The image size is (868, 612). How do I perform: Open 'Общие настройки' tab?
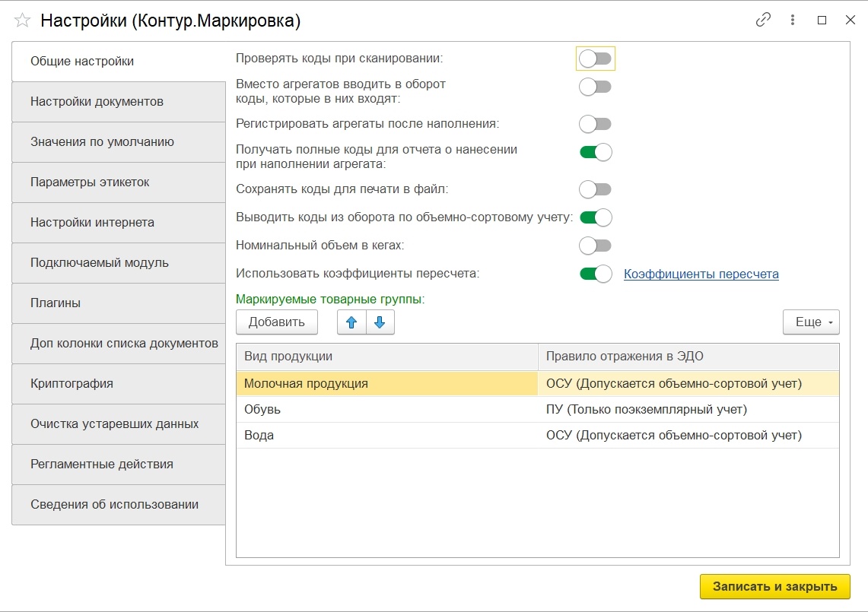[119, 62]
